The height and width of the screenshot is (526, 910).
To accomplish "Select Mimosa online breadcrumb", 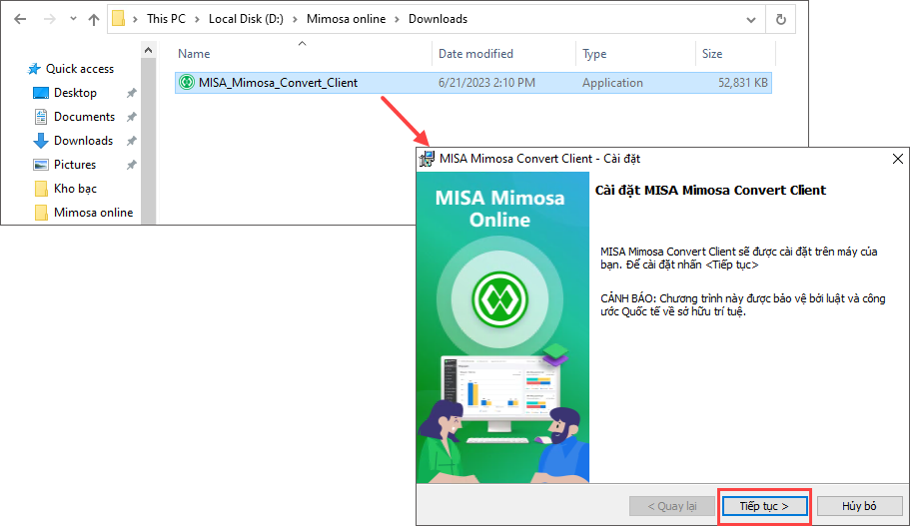I will pyautogui.click(x=346, y=19).
